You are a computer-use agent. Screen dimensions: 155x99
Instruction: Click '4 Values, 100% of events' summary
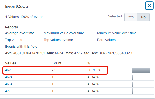coord(25,17)
